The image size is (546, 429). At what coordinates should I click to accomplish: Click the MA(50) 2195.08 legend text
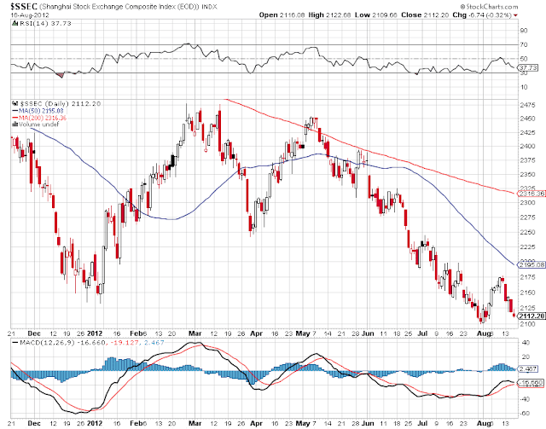(42, 111)
